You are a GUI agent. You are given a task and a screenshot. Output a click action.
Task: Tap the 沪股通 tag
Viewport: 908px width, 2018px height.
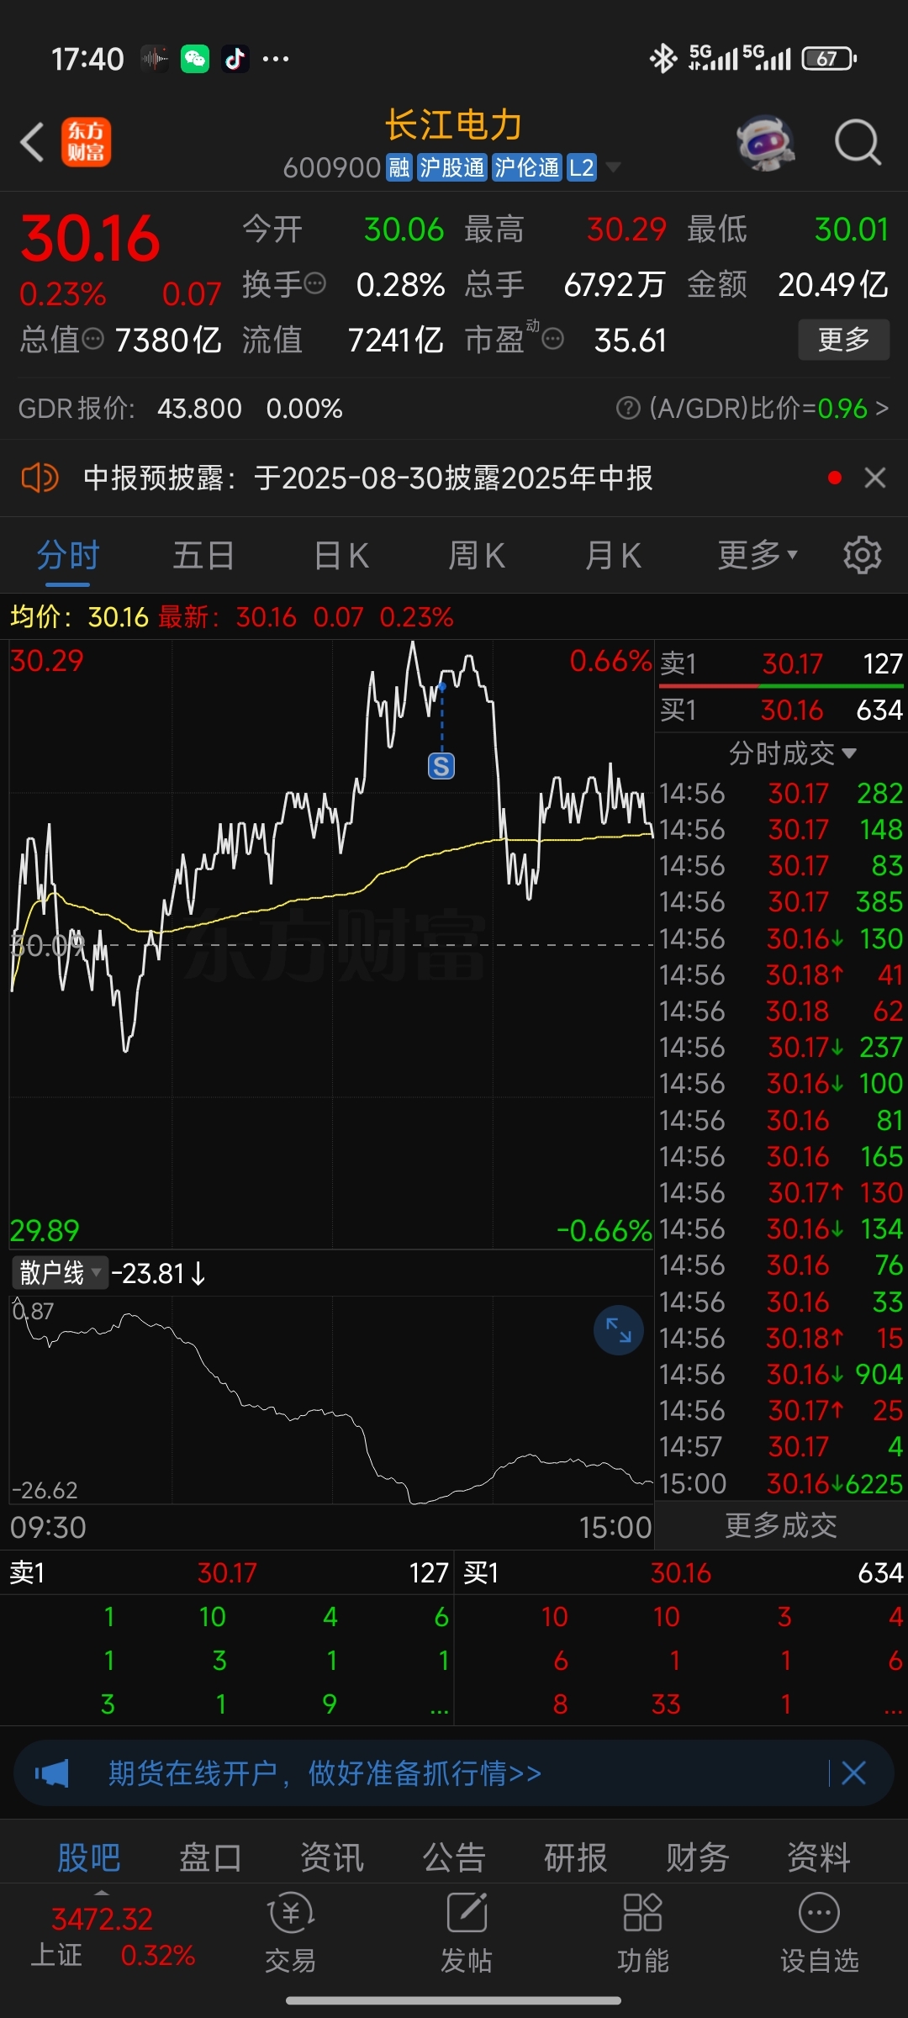(x=452, y=167)
